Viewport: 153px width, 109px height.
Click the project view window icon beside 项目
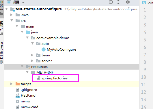coord(9,2)
